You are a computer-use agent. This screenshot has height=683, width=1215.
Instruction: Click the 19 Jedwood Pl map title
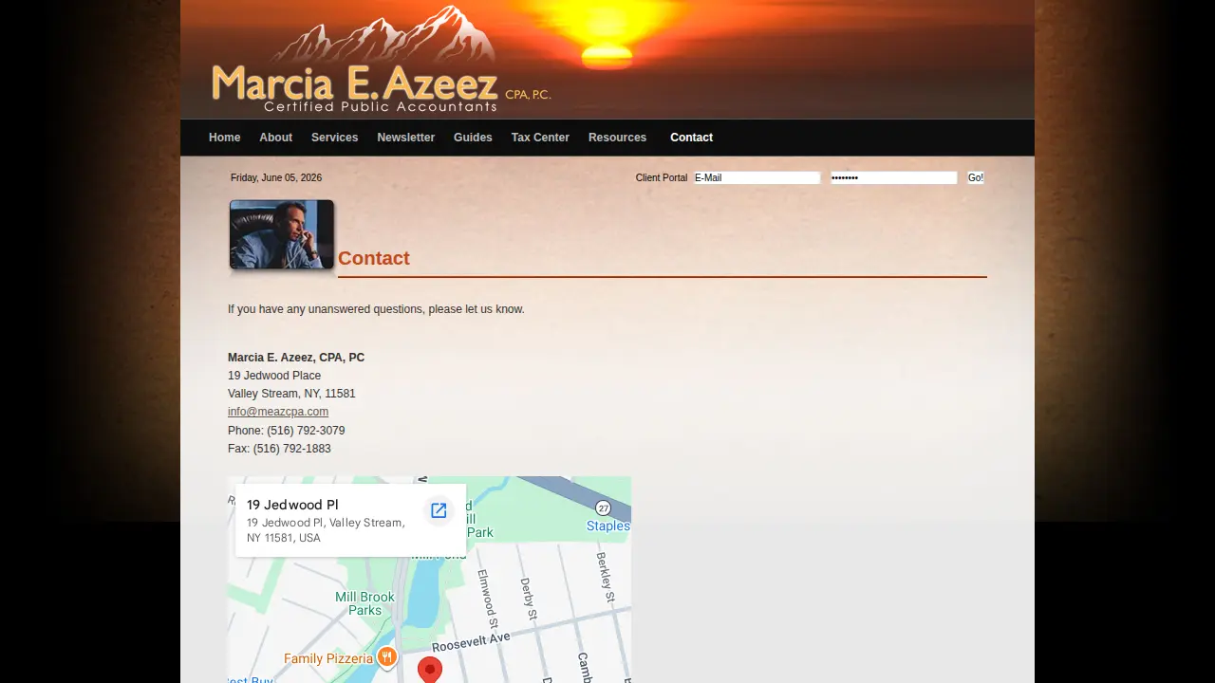click(292, 505)
